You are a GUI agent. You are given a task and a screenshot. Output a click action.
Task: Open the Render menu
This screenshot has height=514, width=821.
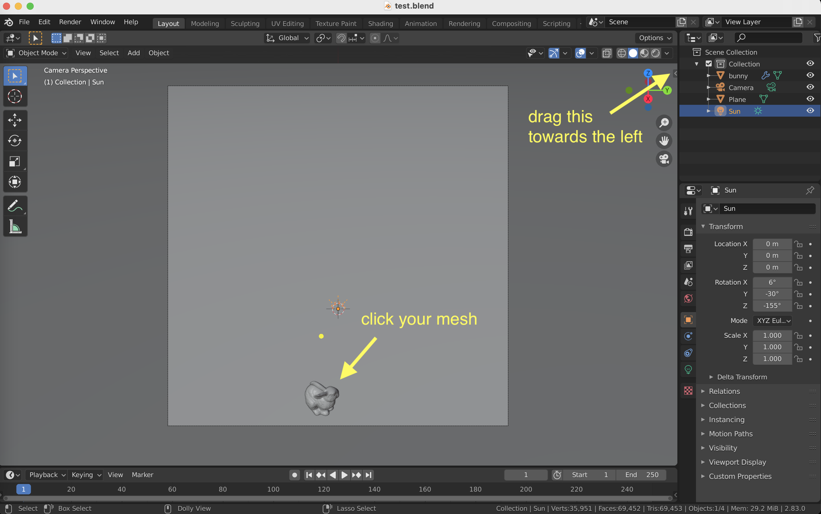click(x=70, y=22)
